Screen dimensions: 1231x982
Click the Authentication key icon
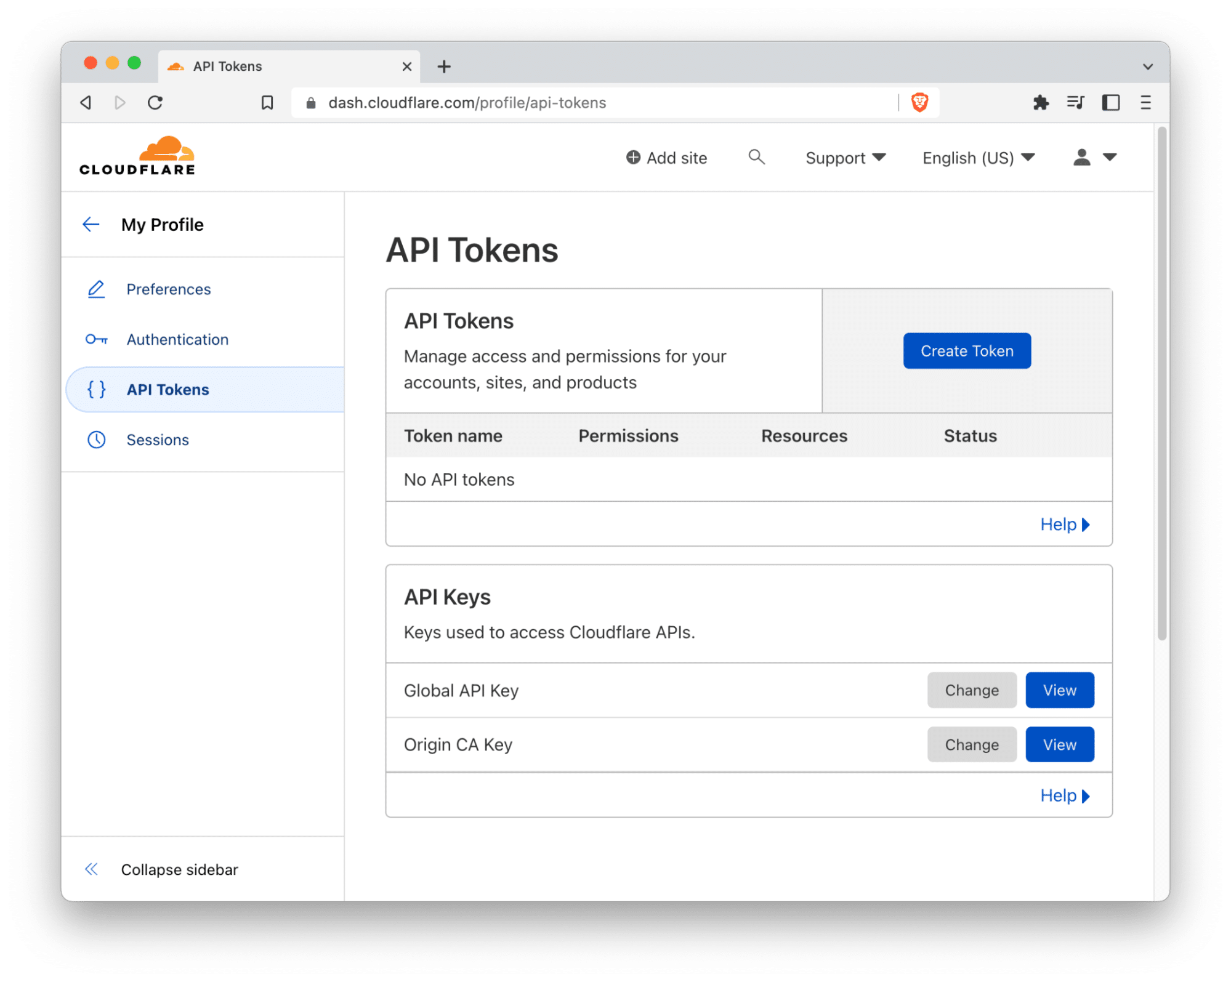pyautogui.click(x=96, y=339)
